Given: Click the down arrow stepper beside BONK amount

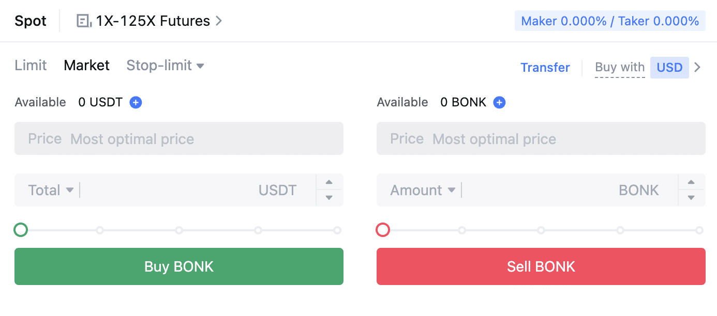Looking at the screenshot, I should click(691, 197).
